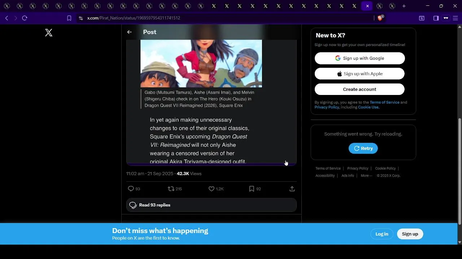The image size is (462, 259).
Task: Open the Ads info footer link
Action: pos(348,176)
